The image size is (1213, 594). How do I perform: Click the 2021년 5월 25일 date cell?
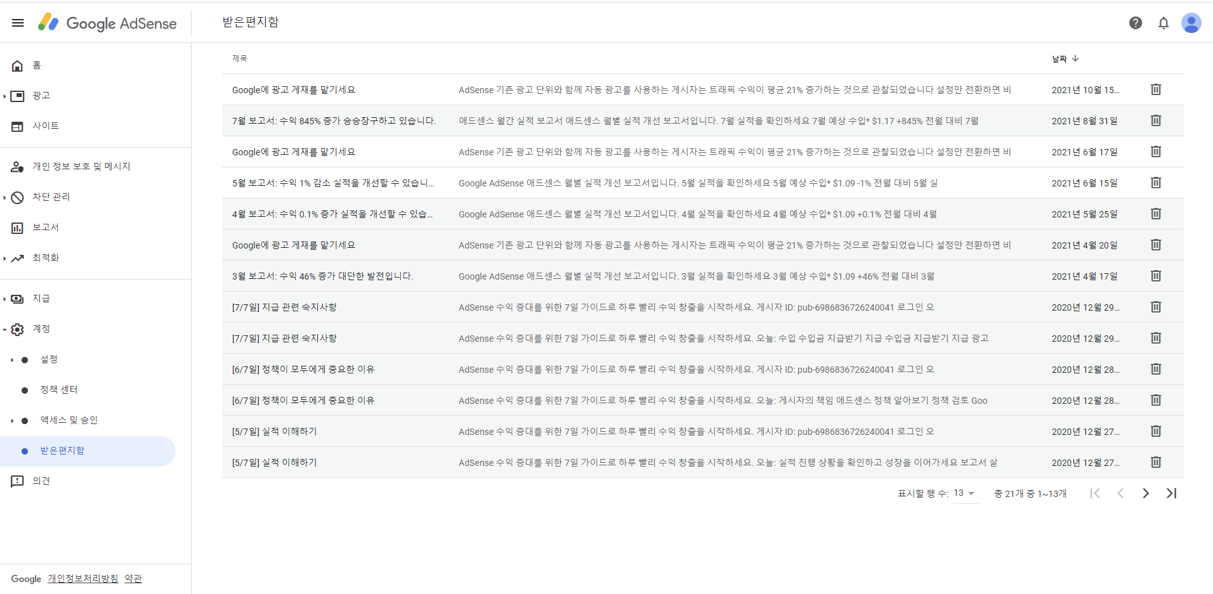1085,214
